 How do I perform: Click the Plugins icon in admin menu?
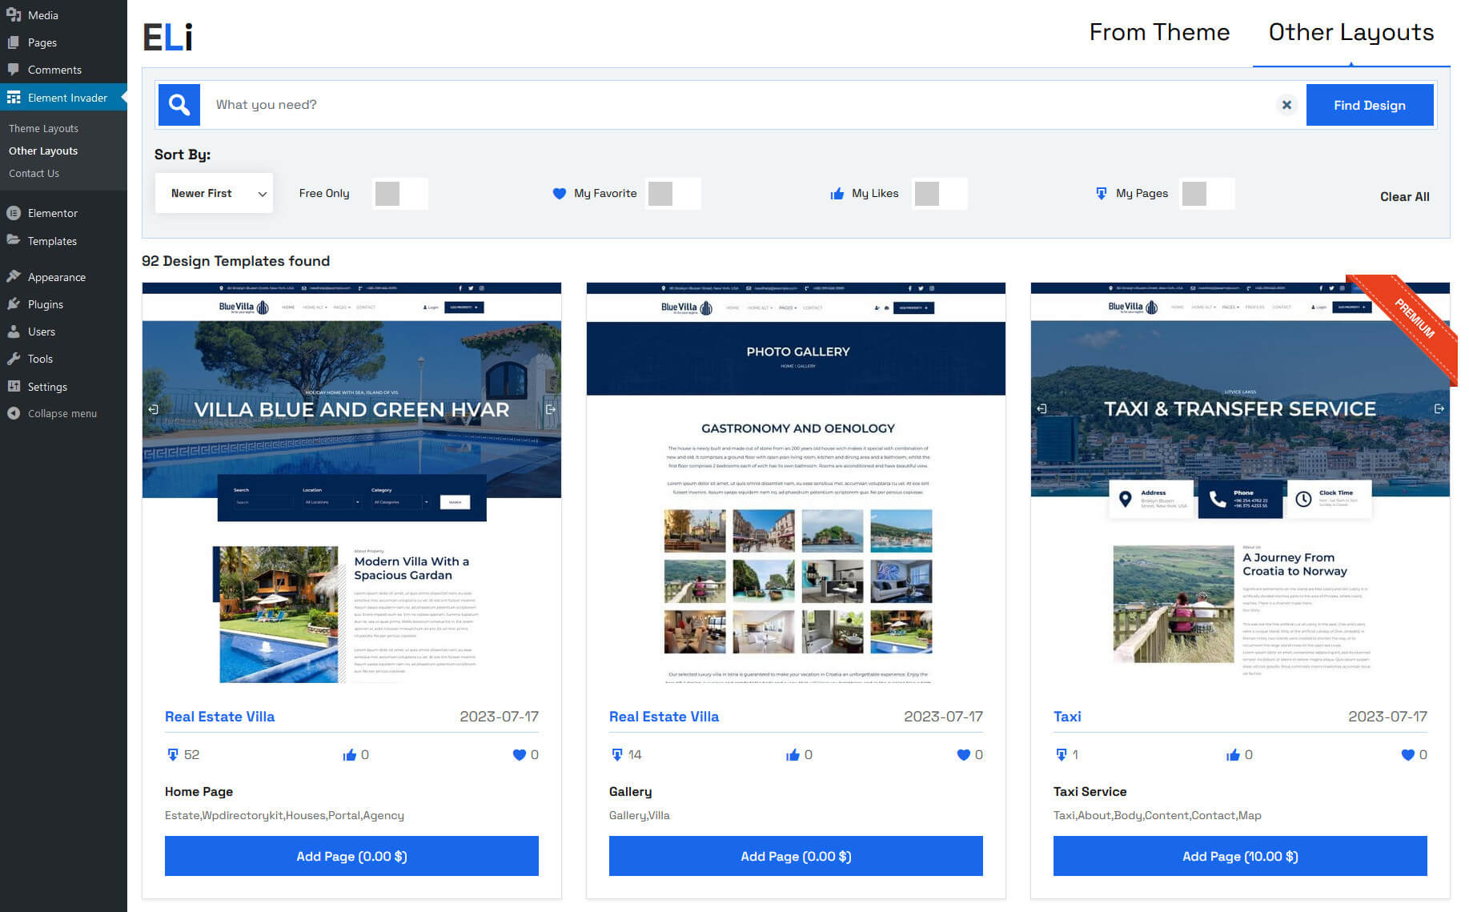pyautogui.click(x=14, y=304)
